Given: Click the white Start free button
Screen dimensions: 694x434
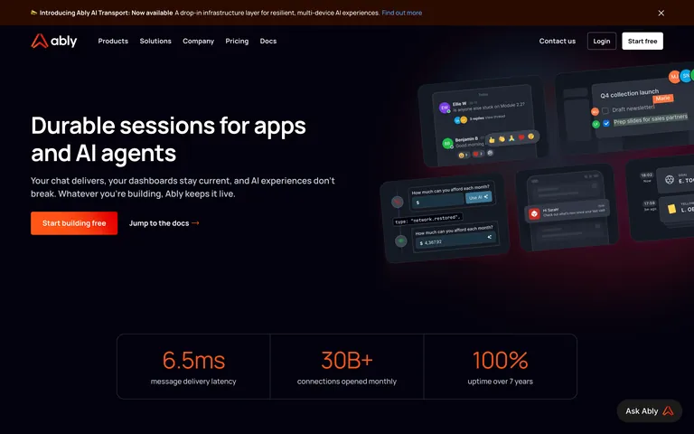Looking at the screenshot, I should coord(642,41).
